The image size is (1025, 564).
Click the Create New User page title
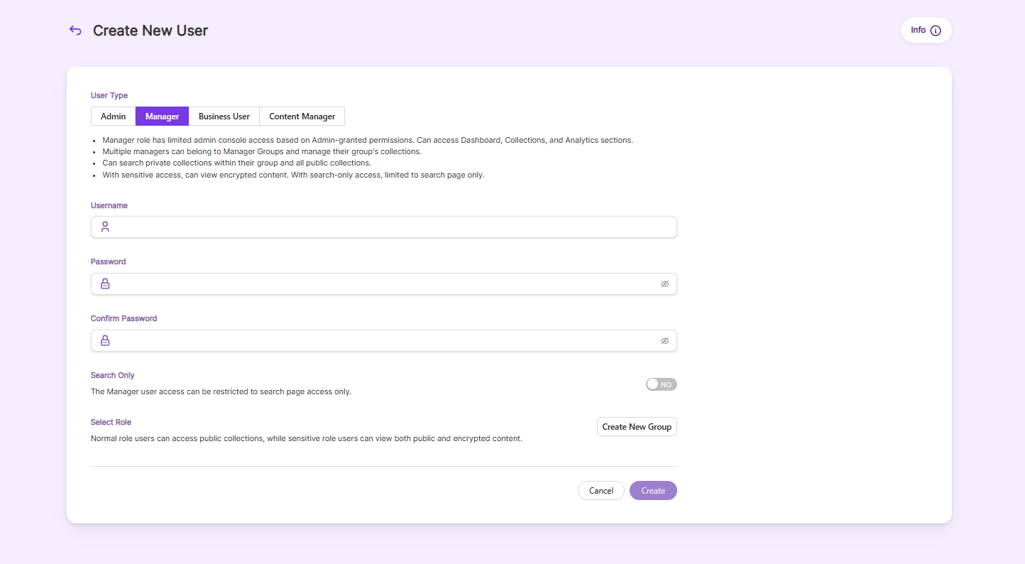coord(150,31)
